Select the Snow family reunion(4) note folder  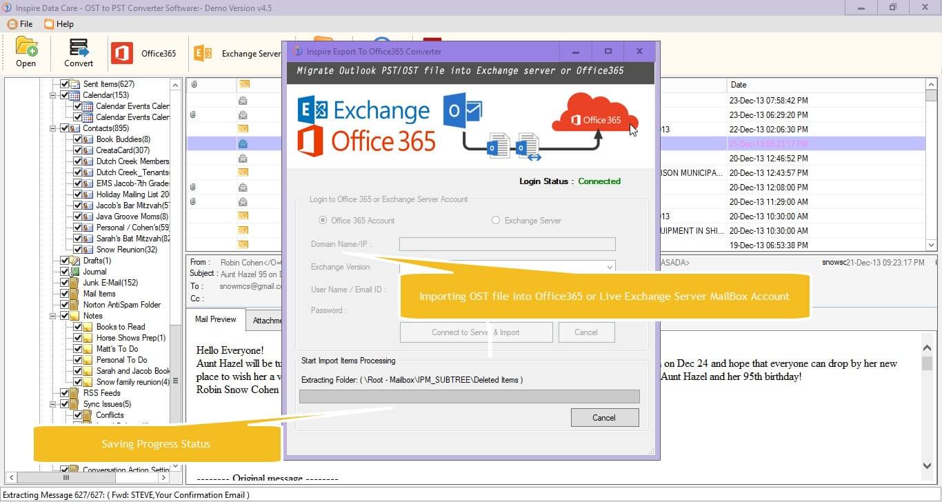pyautogui.click(x=133, y=382)
